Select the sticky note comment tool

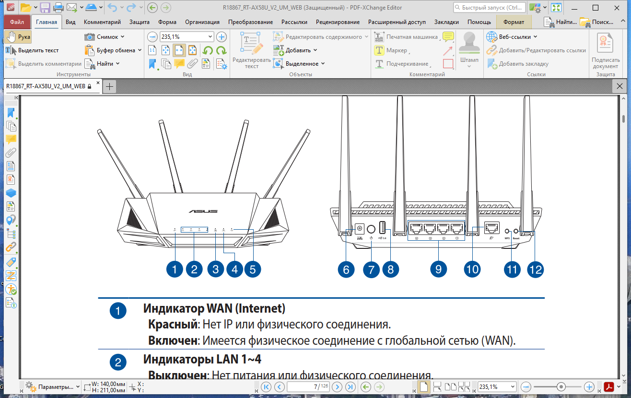[448, 37]
